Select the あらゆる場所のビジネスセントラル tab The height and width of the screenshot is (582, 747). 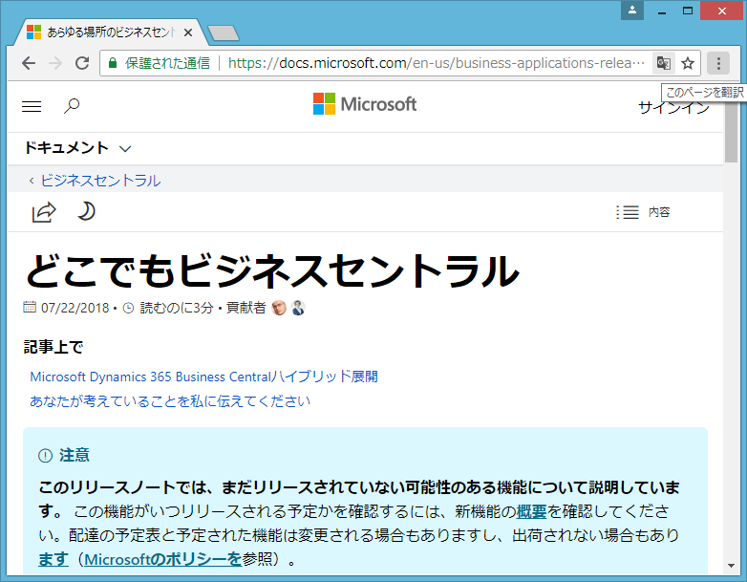tap(110, 32)
